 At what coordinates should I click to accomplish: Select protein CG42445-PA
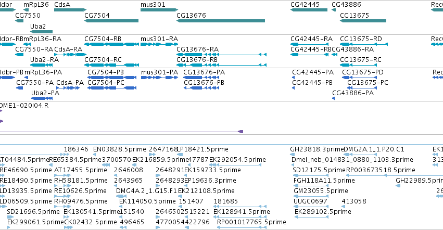coord(313,72)
